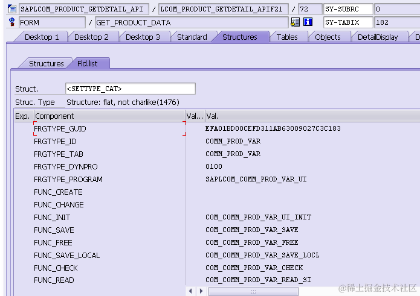Click the value COM_COMM_PROD_VAR_UI_INIT

coord(259,217)
